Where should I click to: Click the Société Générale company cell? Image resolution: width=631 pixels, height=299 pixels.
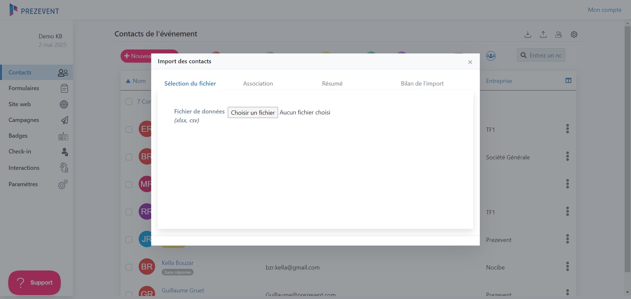click(x=508, y=157)
